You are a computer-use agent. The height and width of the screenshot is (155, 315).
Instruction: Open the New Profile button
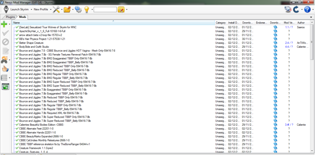coord(41,9)
